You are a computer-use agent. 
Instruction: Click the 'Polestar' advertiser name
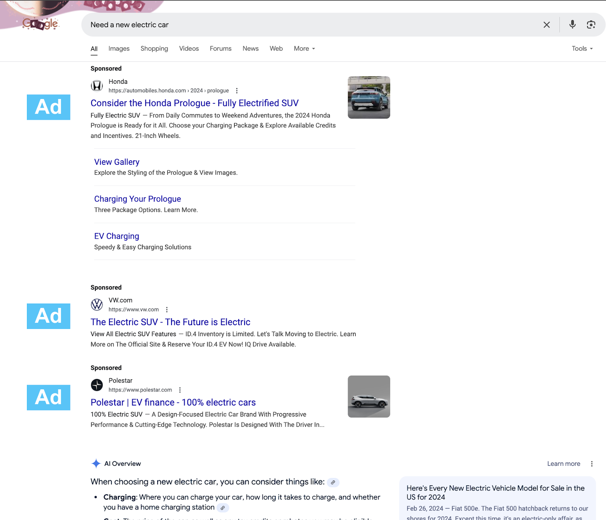click(x=120, y=381)
